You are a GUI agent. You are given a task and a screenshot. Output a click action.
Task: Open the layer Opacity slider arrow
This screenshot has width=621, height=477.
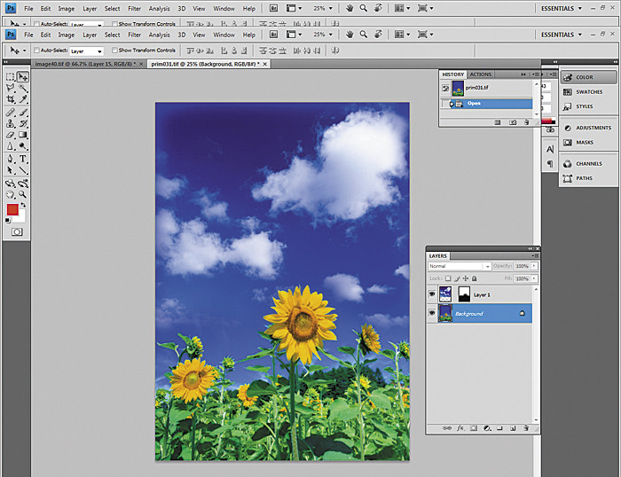click(x=535, y=266)
